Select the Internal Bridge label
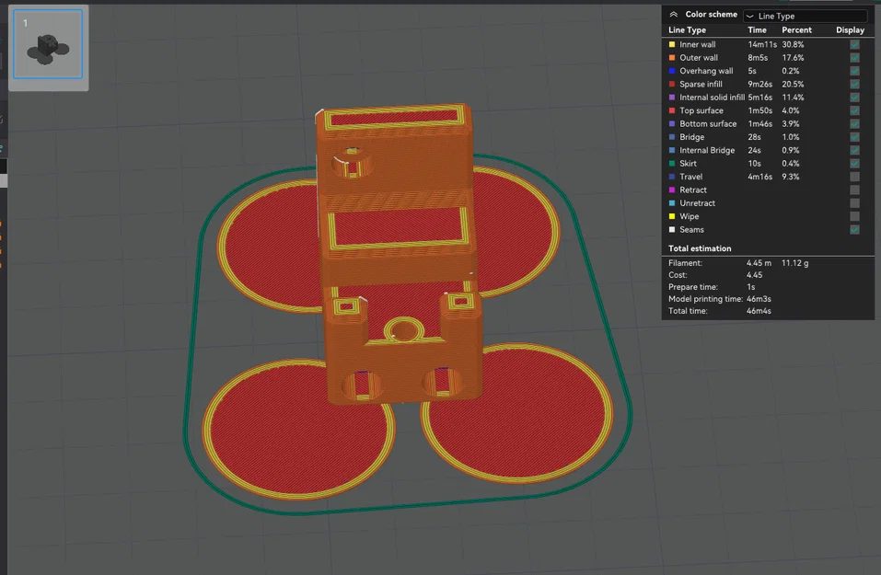 (x=707, y=150)
